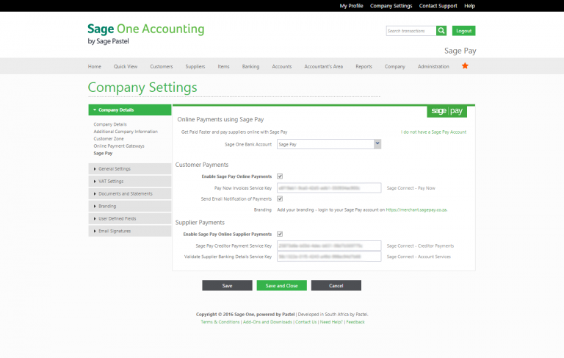Image resolution: width=564 pixels, height=358 pixels.
Task: Open Terms & Conditions footer link
Action: click(x=220, y=322)
